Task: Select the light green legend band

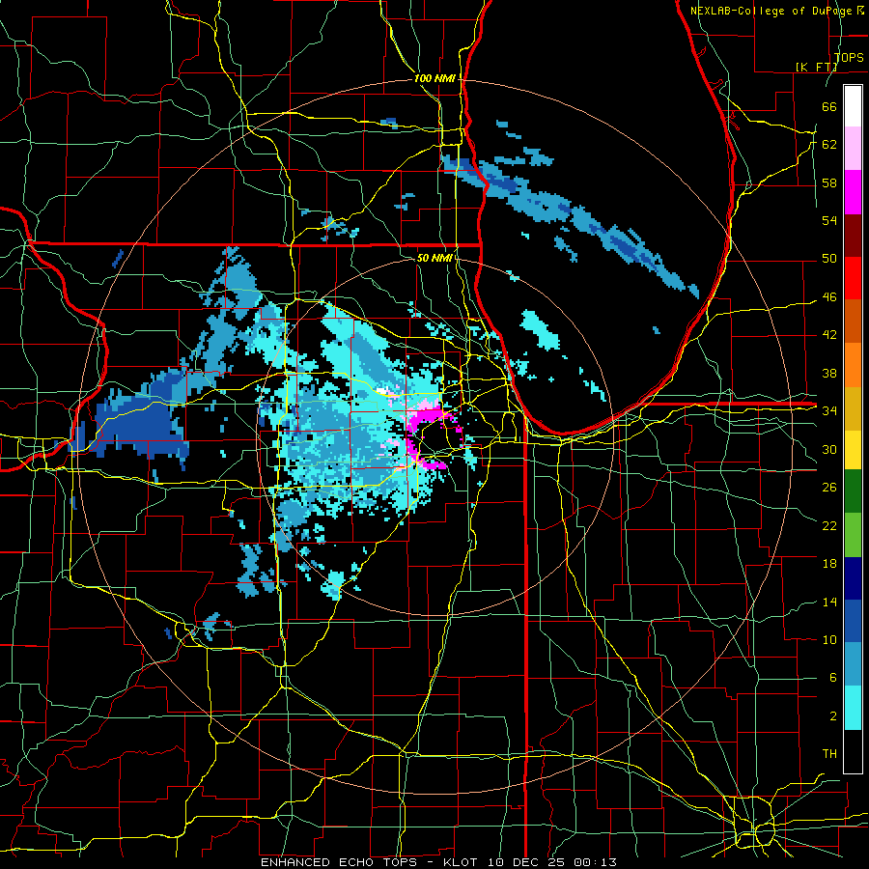Action: coord(853,535)
